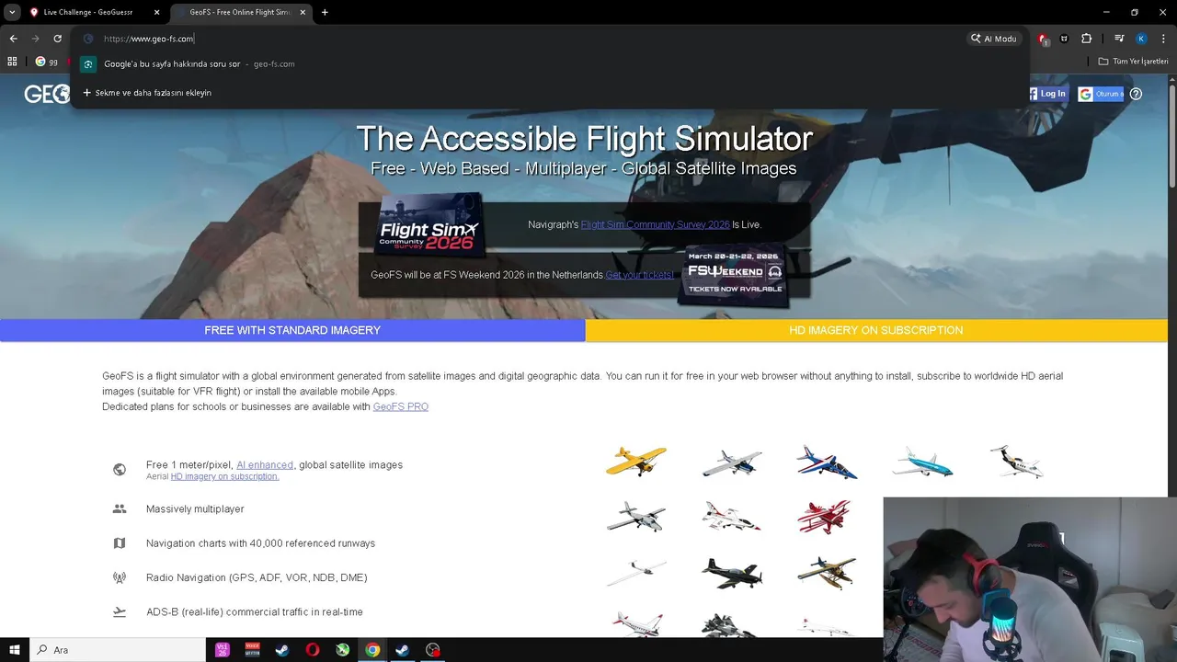Click the red biplane aircraft icon
The width and height of the screenshot is (1177, 662).
pos(827,517)
